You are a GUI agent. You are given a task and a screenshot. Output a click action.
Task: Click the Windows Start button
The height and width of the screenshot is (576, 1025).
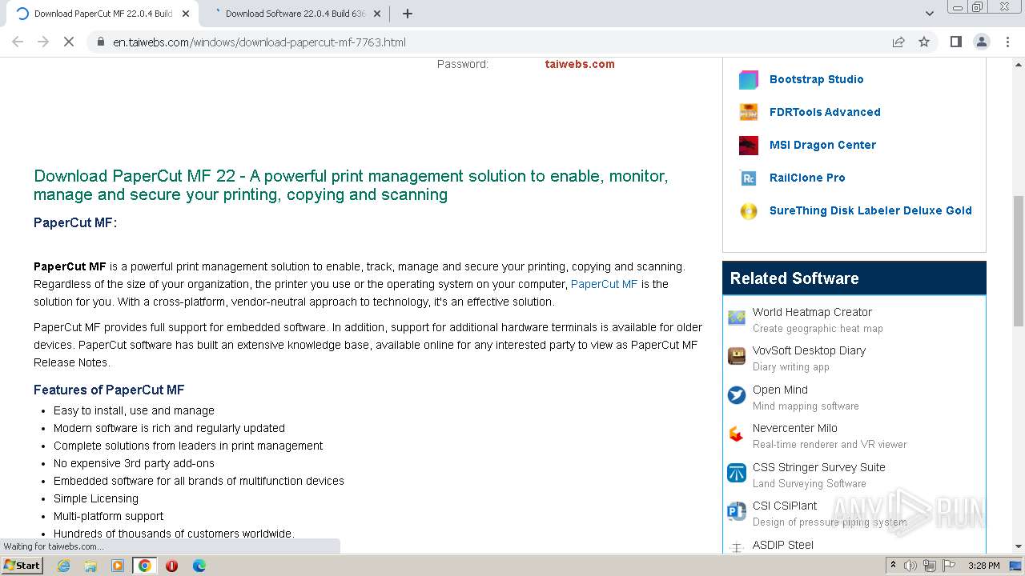[22, 565]
